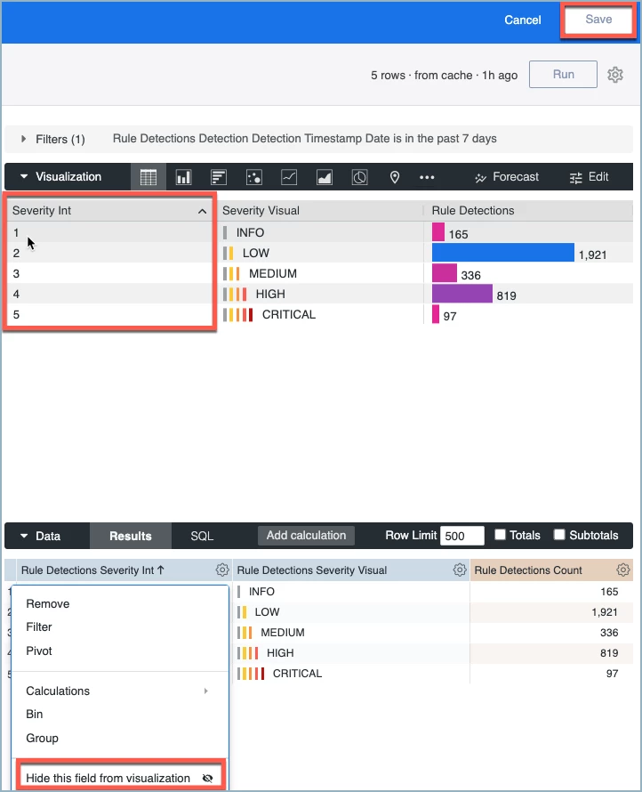Choose Remove from context menu
Screen dimensions: 642x792
48,603
